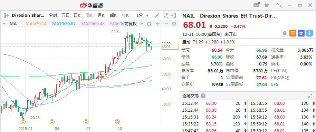Select the pencil drawing tool
This screenshot has width=316, height=132.
click(x=157, y=16)
